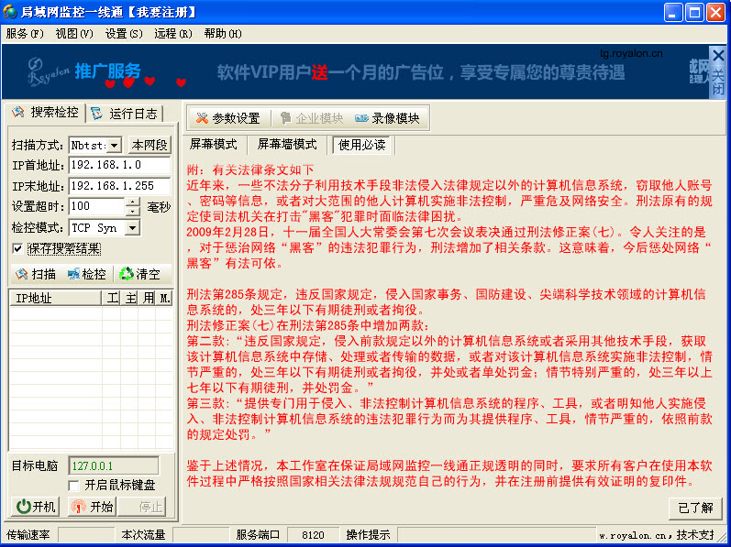
Task: Open 参数设置 parameter settings toolbar button
Action: click(227, 118)
